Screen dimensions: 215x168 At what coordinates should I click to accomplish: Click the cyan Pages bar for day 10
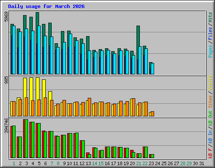click(71, 54)
